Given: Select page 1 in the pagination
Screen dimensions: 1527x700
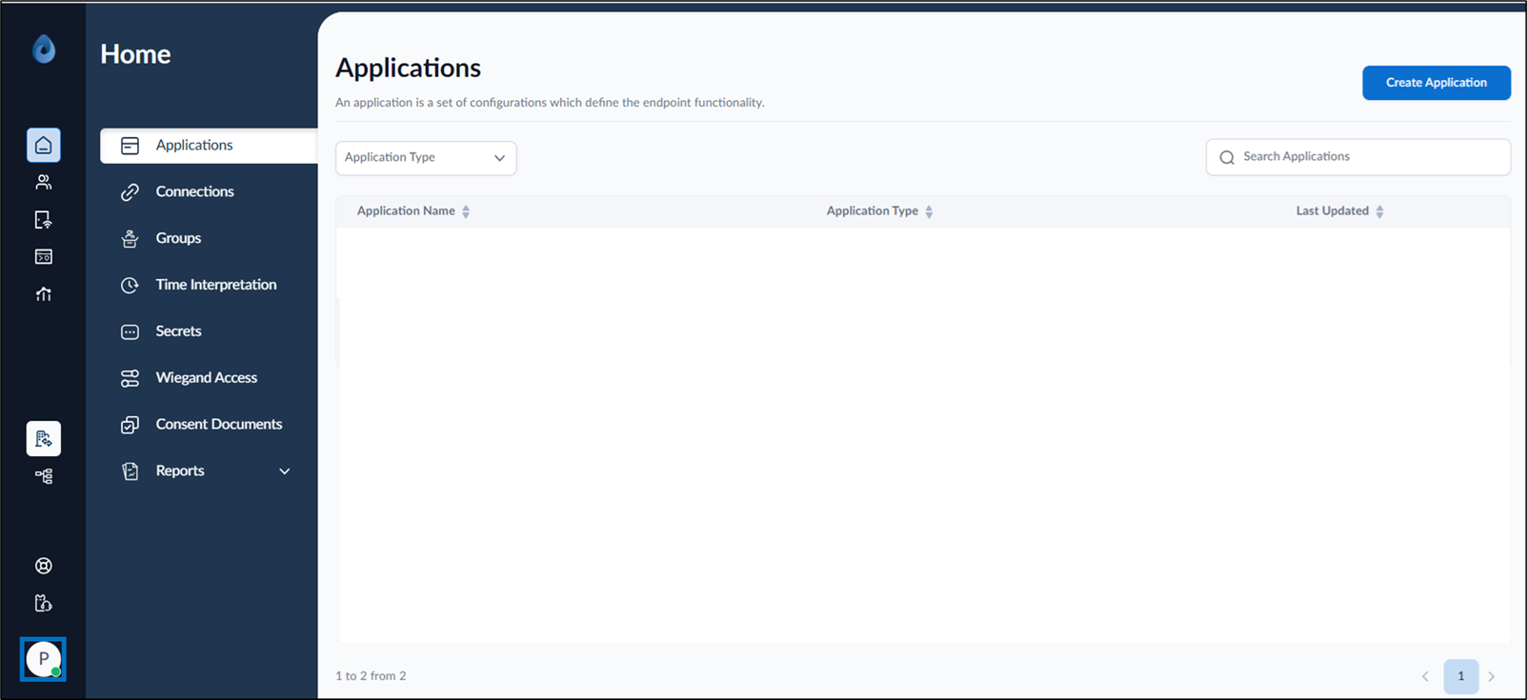Looking at the screenshot, I should [1461, 676].
